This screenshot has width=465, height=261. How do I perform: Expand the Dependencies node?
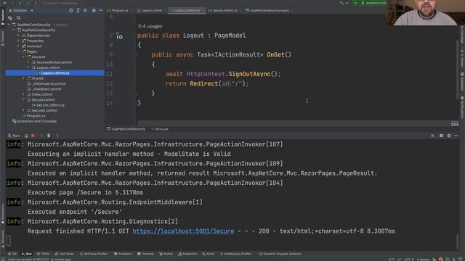[18, 36]
